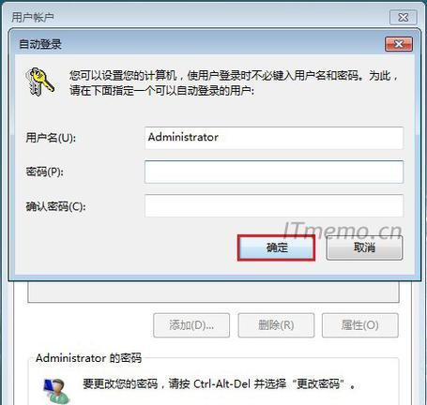Click into the 密码(P) input field

[274, 172]
